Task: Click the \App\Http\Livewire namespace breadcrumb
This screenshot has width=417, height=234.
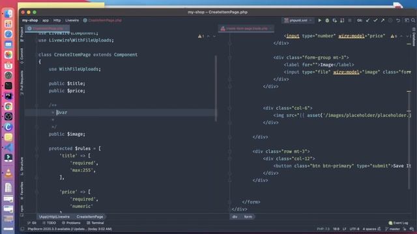Action: 54,216
